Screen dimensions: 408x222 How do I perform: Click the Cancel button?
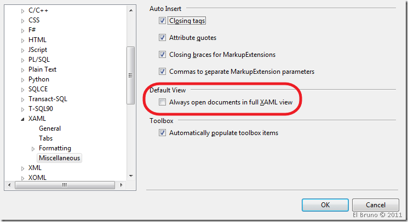(x=375, y=205)
